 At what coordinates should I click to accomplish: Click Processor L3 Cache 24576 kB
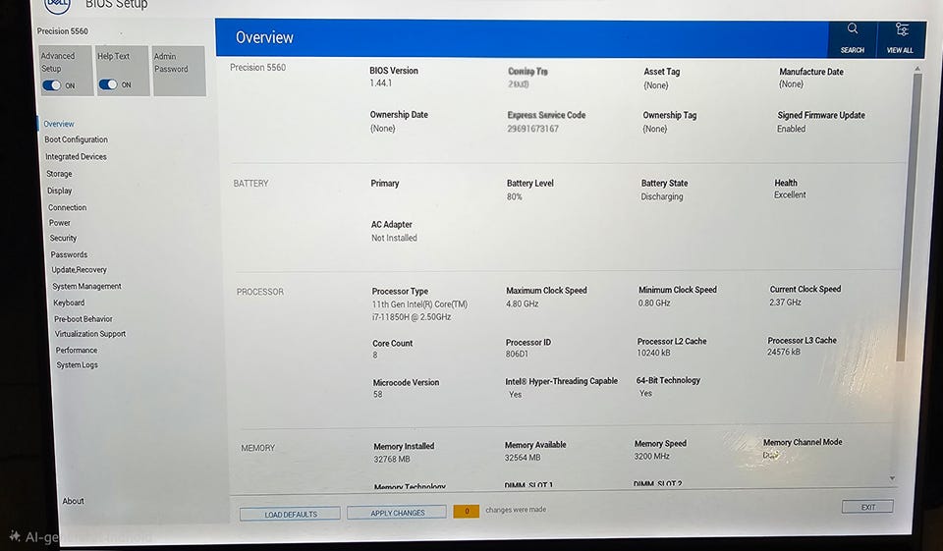784,352
